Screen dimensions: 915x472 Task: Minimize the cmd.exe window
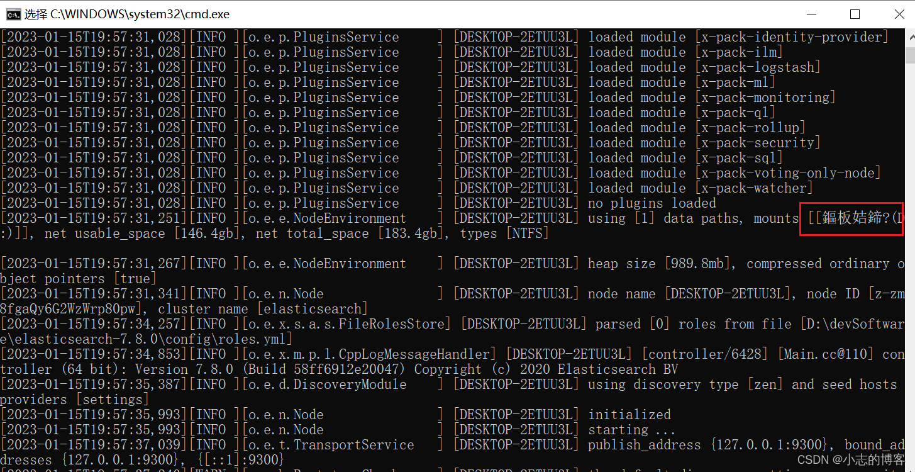(812, 14)
